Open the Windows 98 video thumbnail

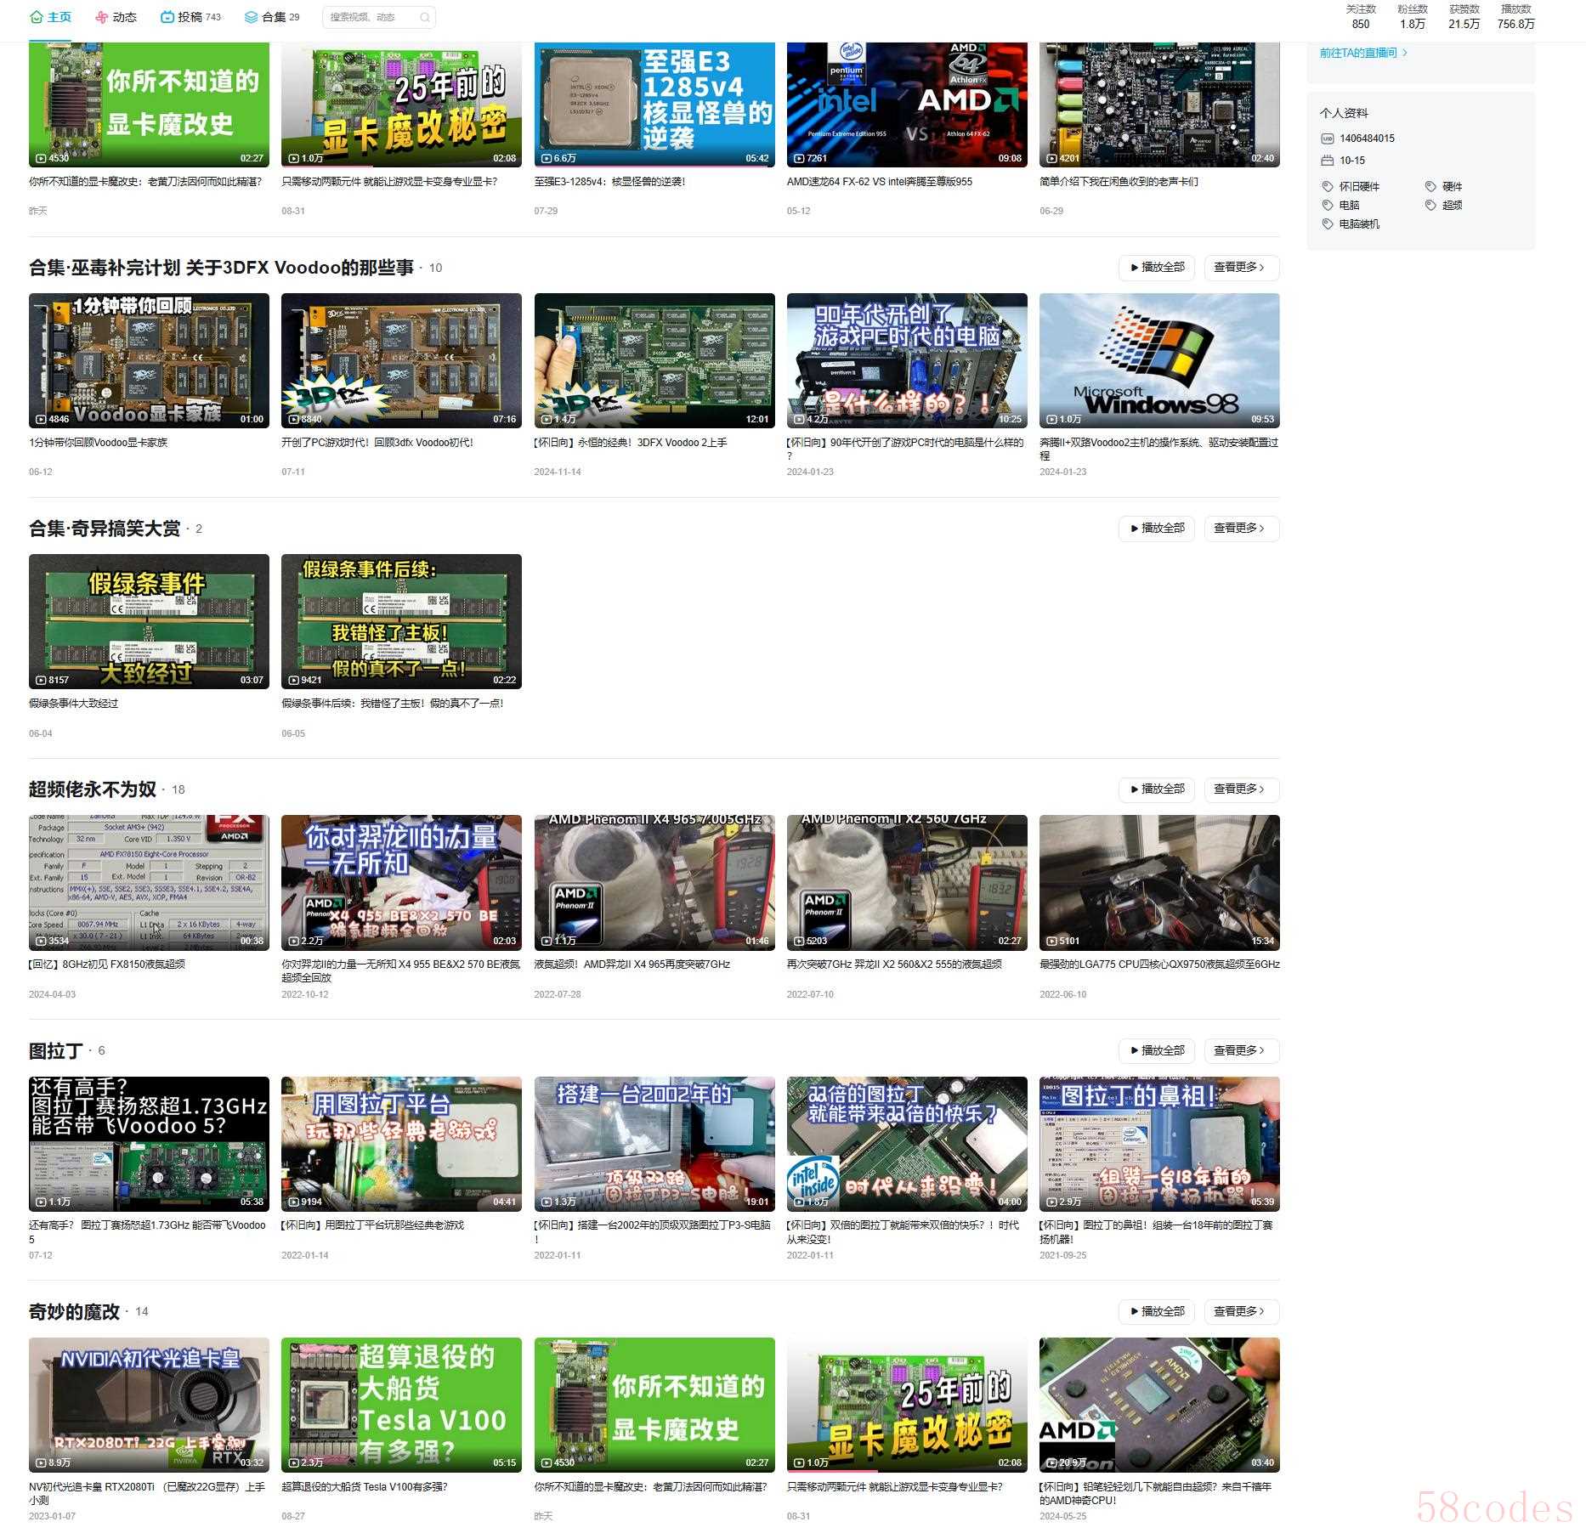coord(1158,360)
